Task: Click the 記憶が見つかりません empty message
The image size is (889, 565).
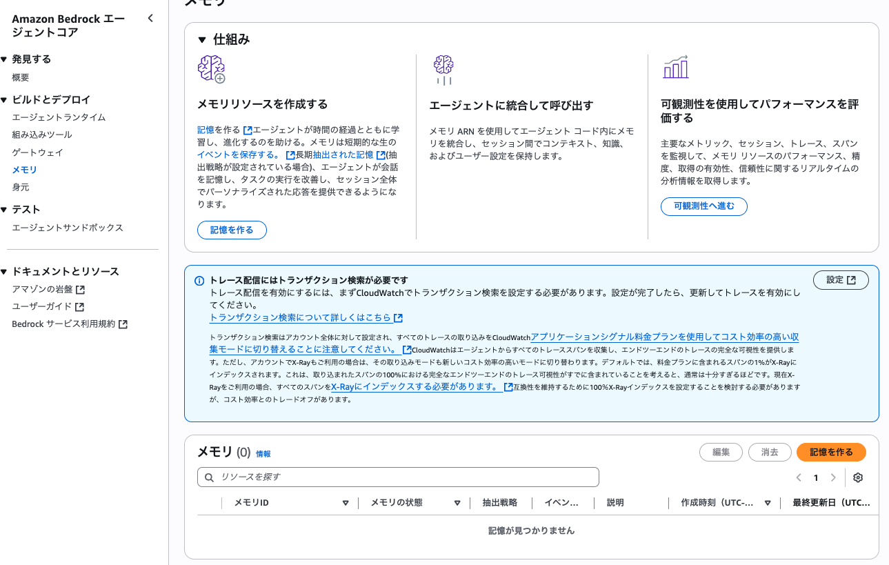Action: pos(531,531)
